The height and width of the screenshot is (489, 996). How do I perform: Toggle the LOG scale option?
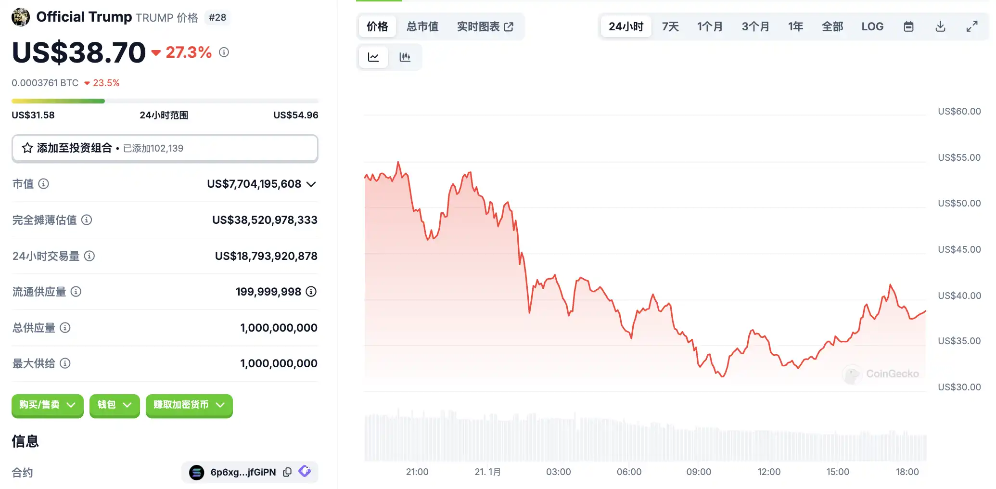[872, 26]
